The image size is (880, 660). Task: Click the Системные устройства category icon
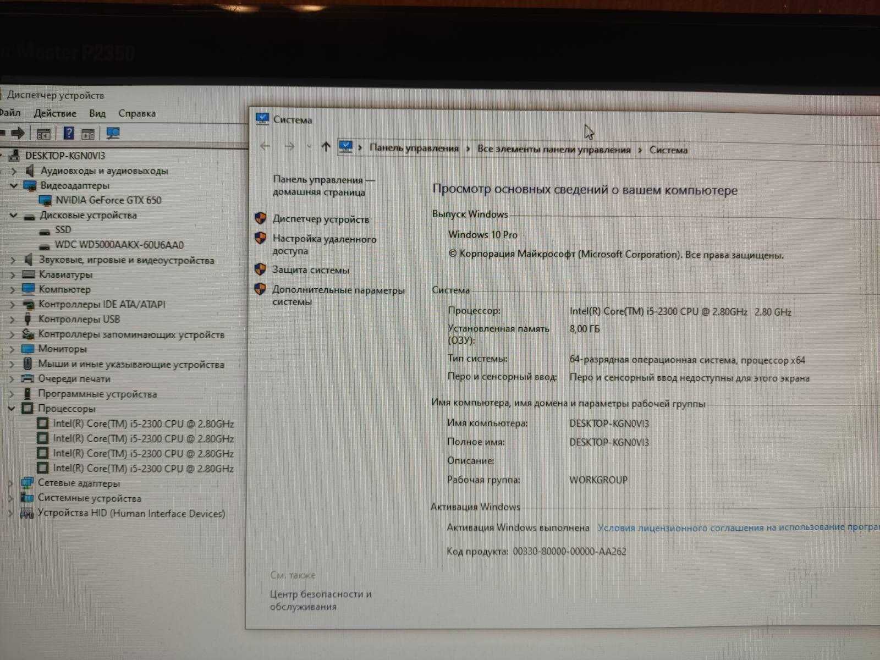pyautogui.click(x=26, y=498)
